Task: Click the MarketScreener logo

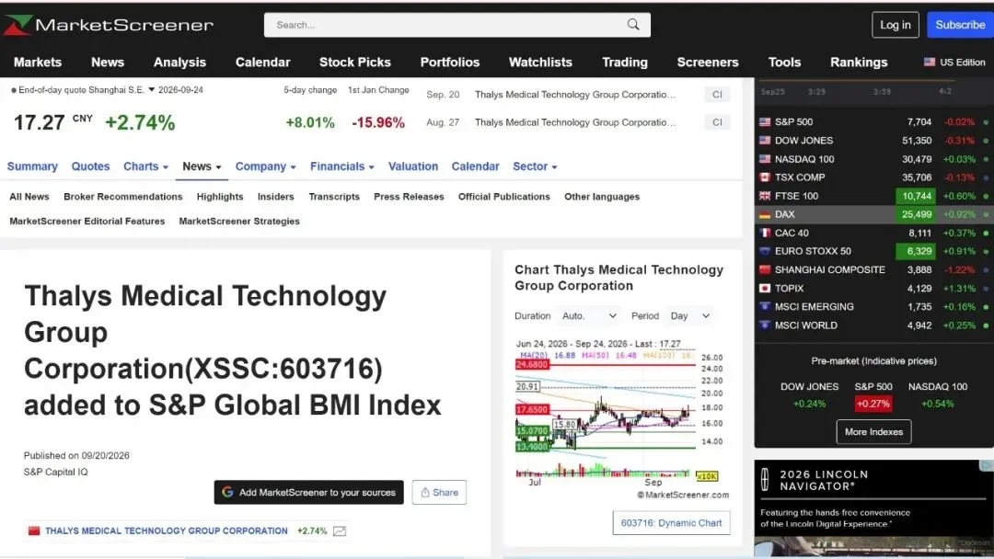Action: click(109, 25)
